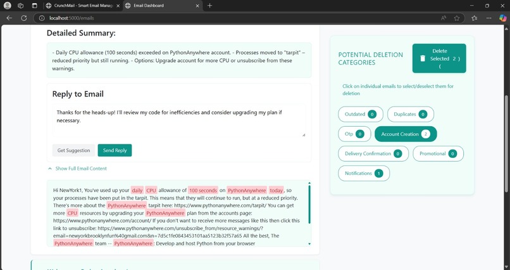Viewport: 510px width, 270px height.
Task: Select the Email Dashboard tab
Action: (x=162, y=6)
